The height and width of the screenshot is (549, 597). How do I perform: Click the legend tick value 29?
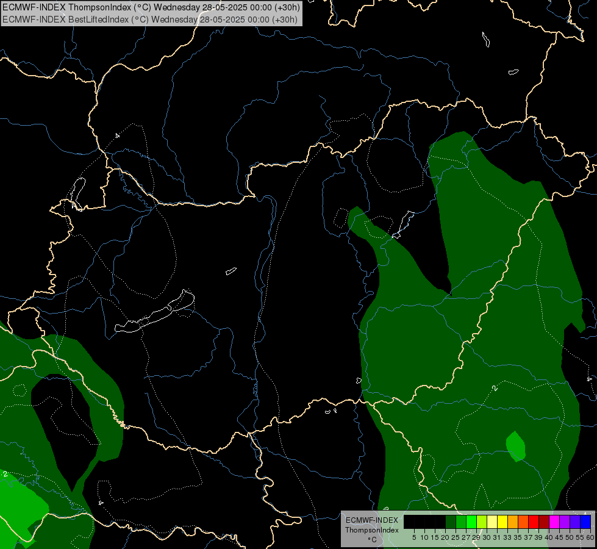[x=476, y=537]
